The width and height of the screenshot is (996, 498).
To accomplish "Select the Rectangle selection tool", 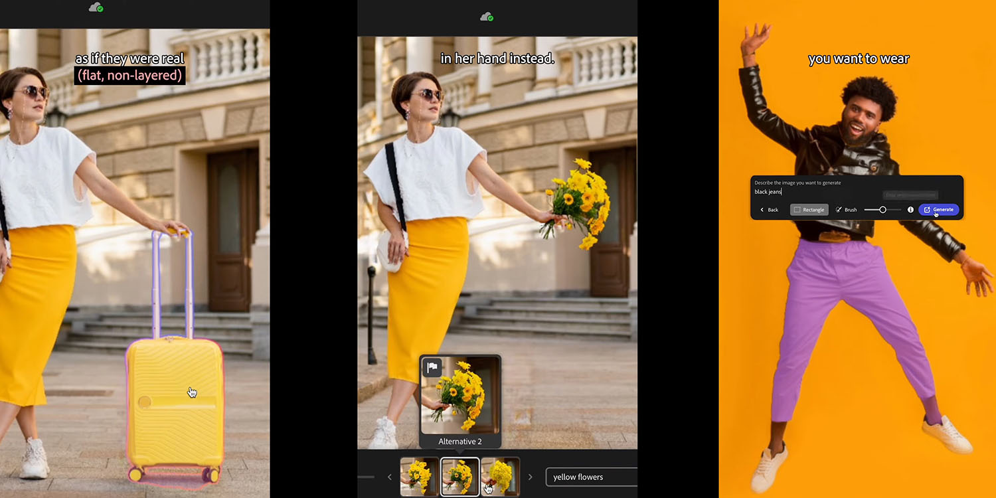I will click(809, 209).
